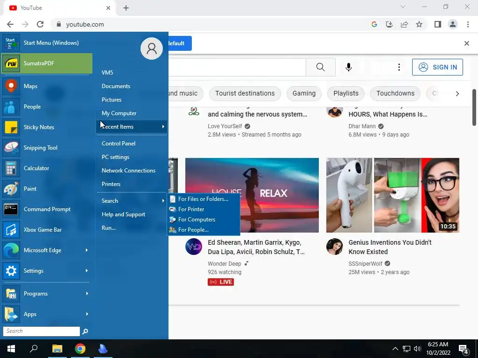
Task: Switch to Chrome on the taskbar
Action: tap(80, 349)
